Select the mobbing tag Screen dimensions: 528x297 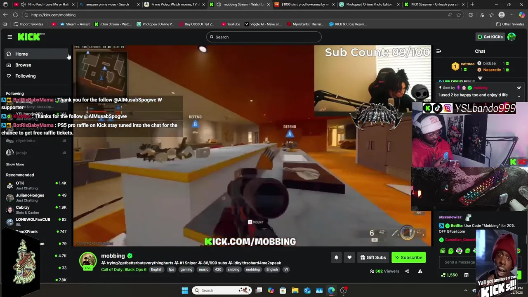pyautogui.click(x=253, y=269)
